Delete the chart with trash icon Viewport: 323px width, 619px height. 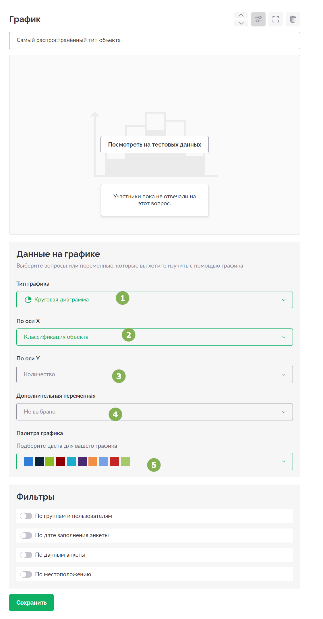[293, 19]
